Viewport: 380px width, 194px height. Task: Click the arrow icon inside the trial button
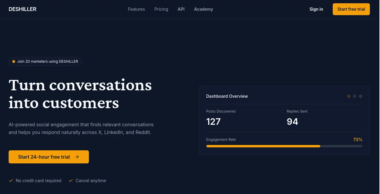click(x=77, y=157)
